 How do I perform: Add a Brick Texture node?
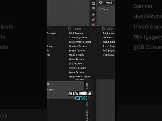click(x=76, y=33)
